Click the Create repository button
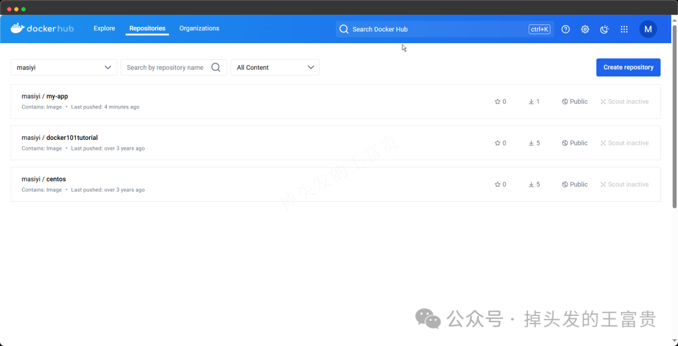This screenshot has width=678, height=346. pos(628,68)
